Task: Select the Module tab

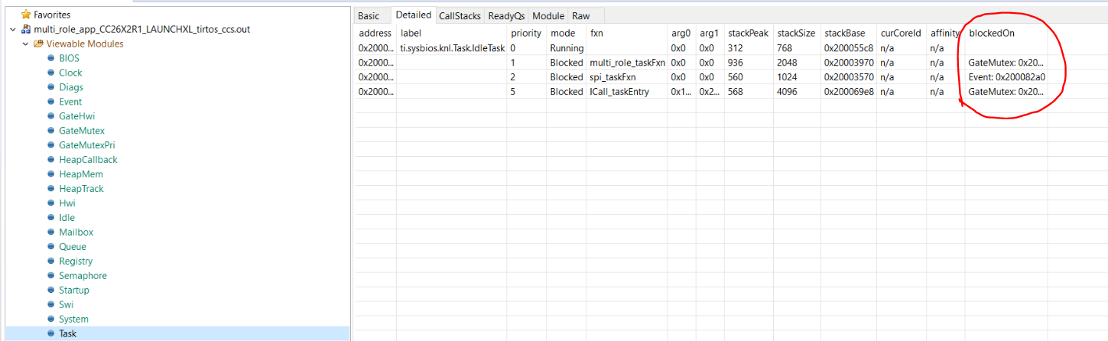Action: point(548,15)
